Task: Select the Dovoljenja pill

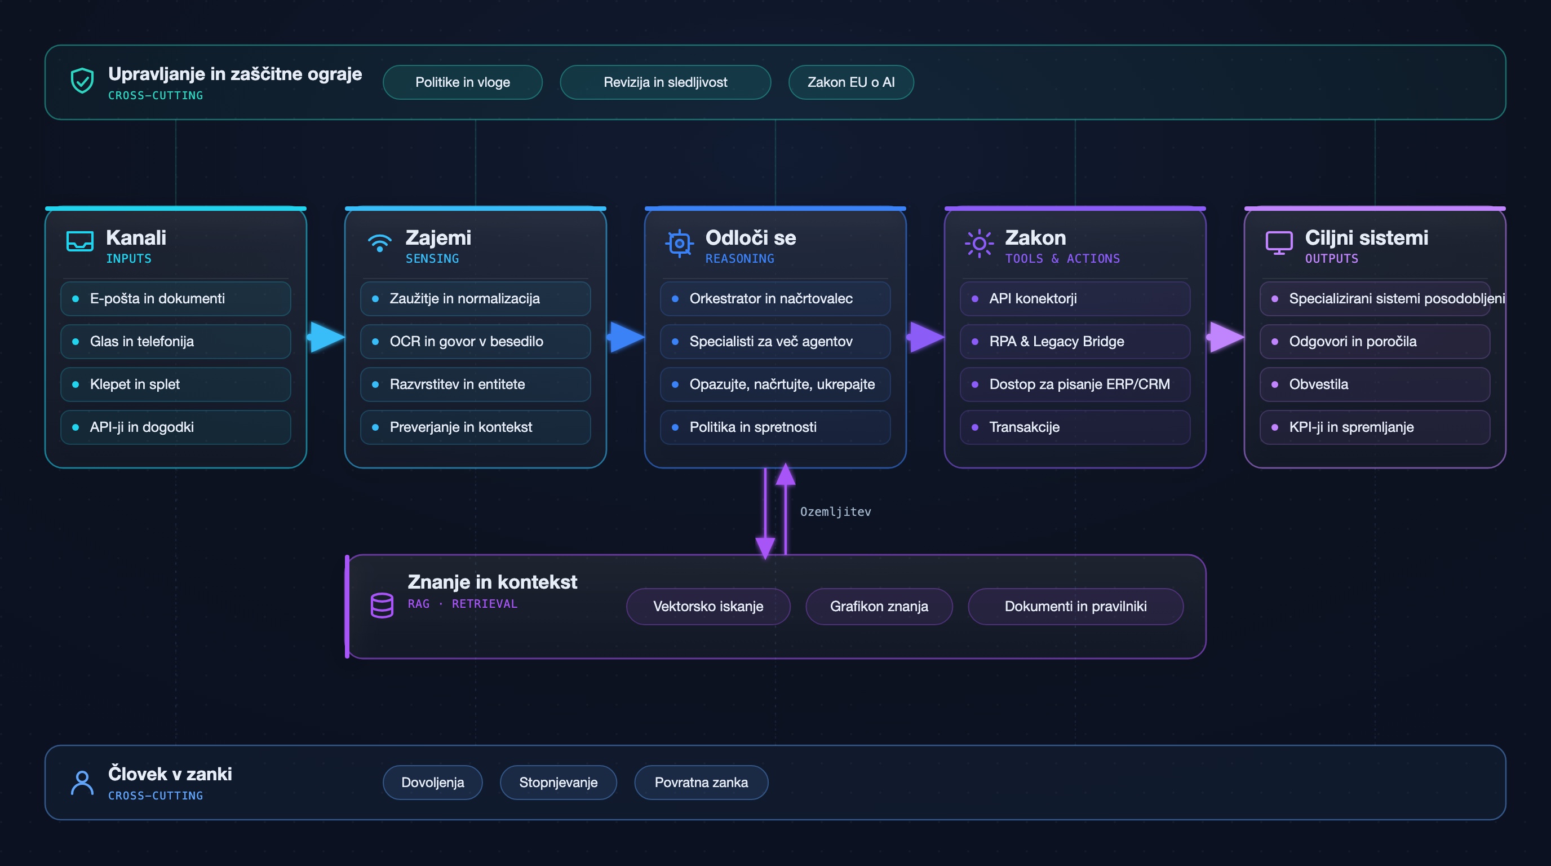Action: coord(432,783)
